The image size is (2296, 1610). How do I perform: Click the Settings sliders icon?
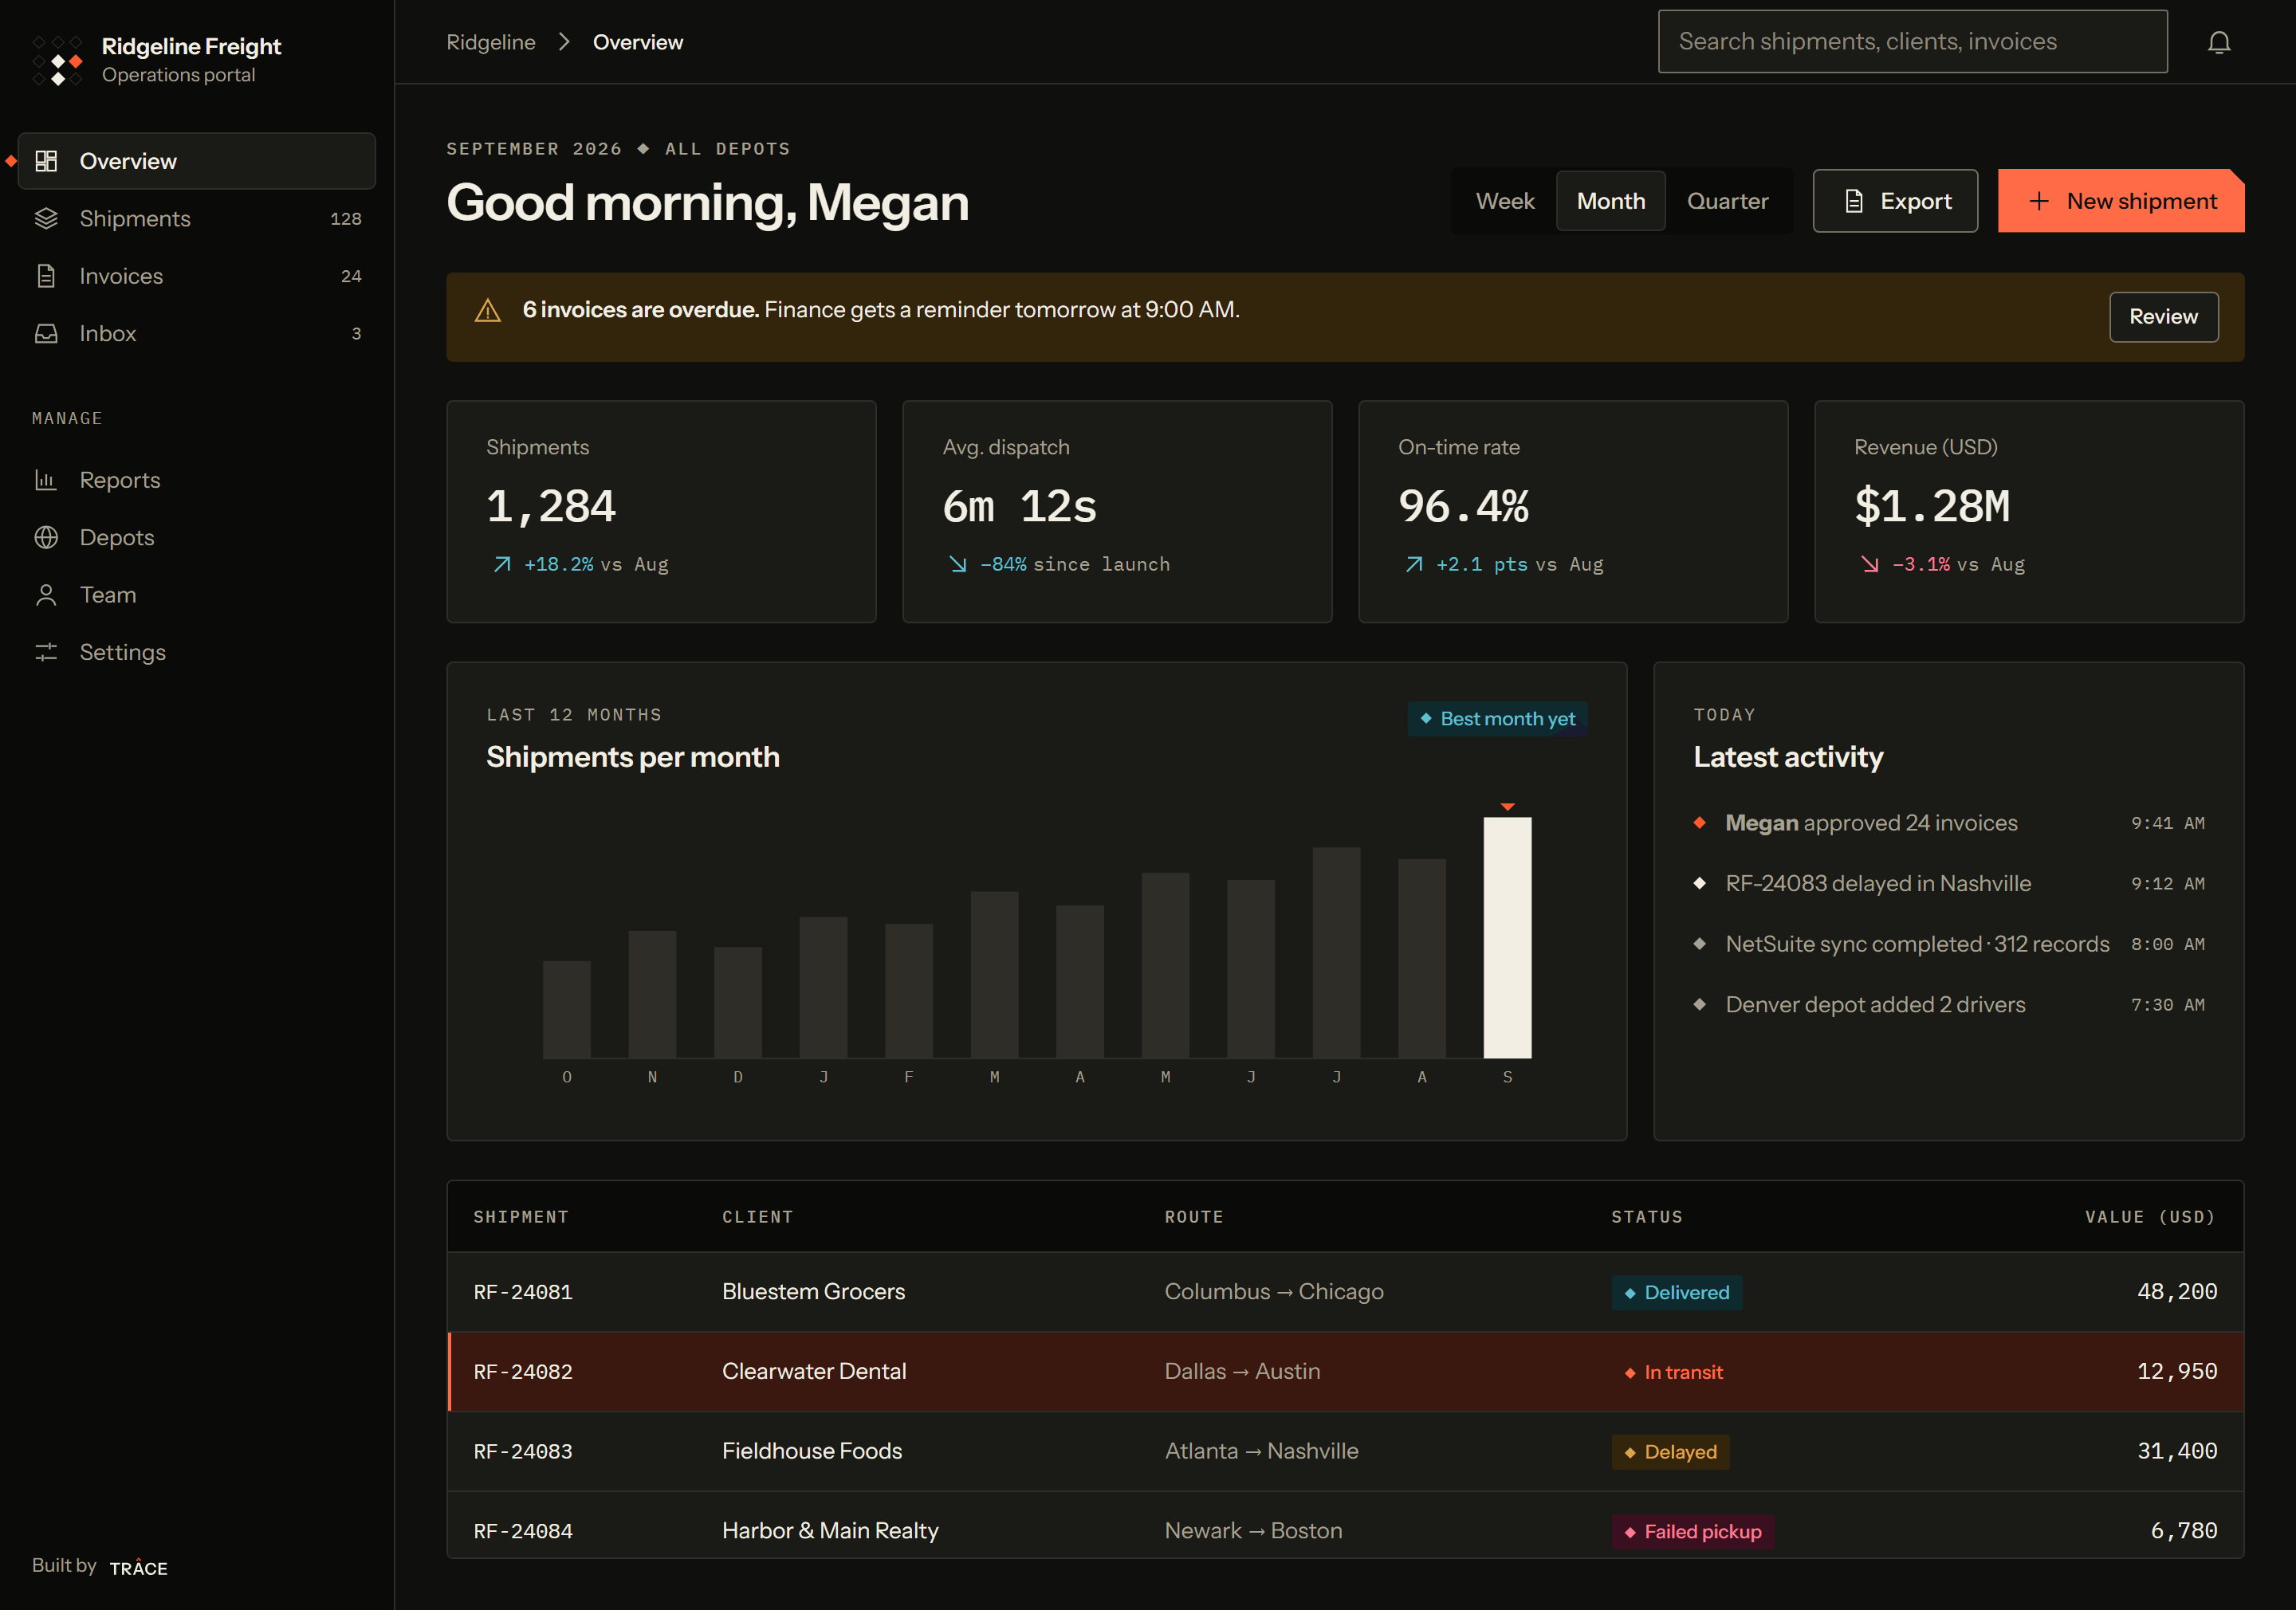[x=46, y=652]
